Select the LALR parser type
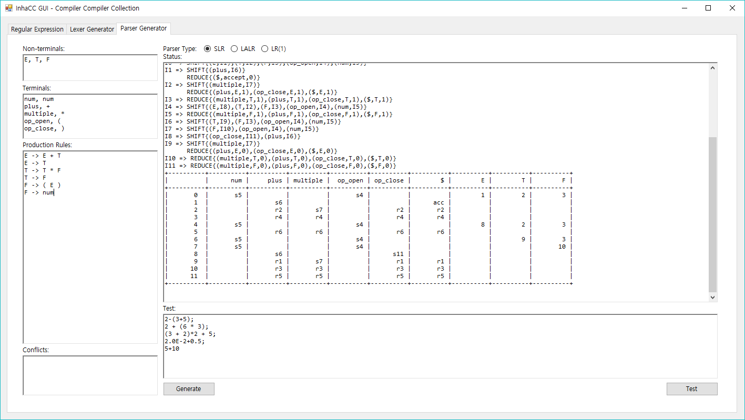 (x=243, y=49)
